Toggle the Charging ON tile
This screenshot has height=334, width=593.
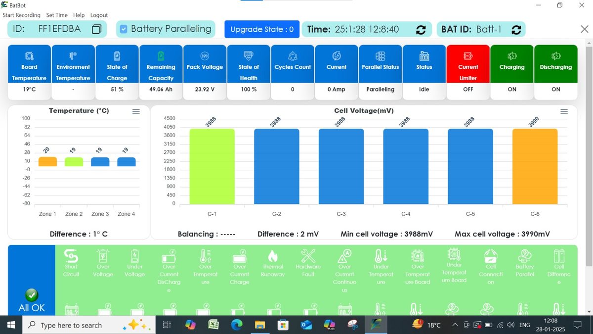coord(512,72)
